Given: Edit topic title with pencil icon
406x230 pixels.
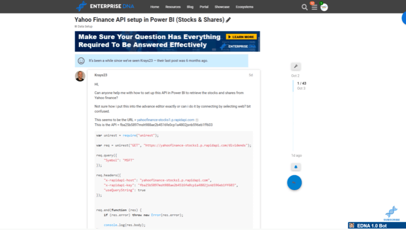Looking at the screenshot, I should click(228, 20).
